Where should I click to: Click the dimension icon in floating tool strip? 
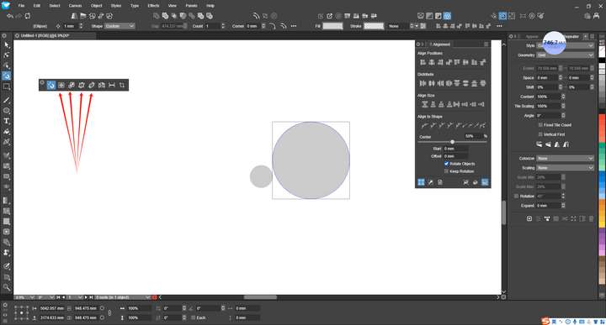click(x=112, y=85)
